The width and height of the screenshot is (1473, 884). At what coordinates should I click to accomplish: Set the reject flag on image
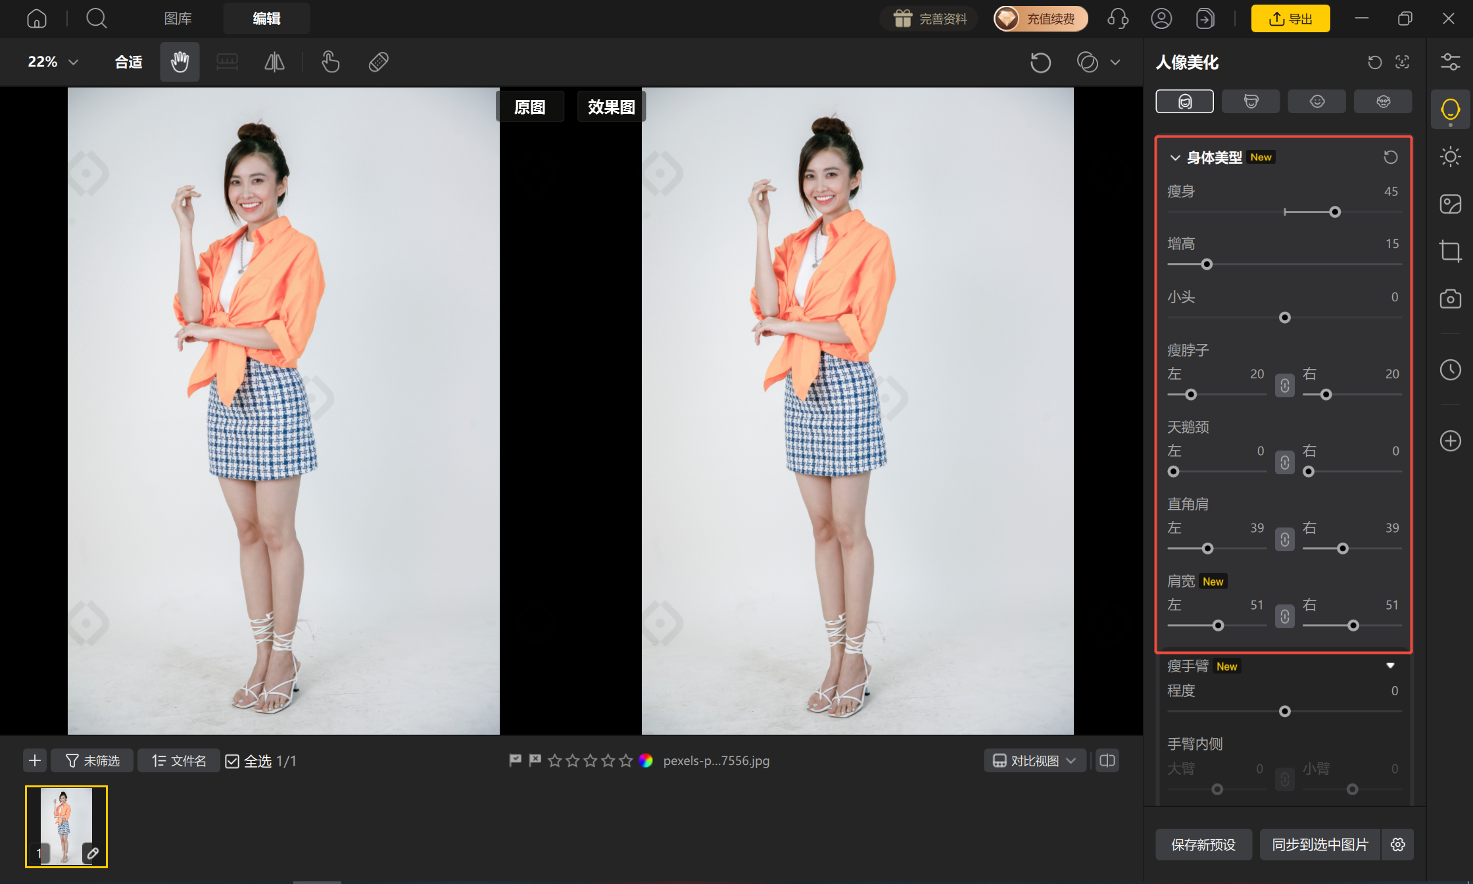535,760
